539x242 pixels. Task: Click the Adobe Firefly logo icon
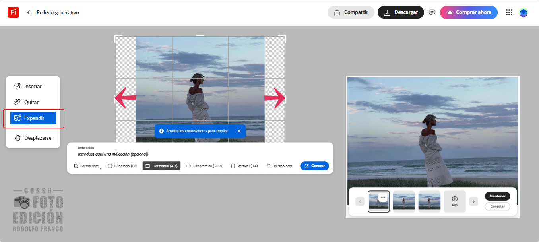(13, 12)
